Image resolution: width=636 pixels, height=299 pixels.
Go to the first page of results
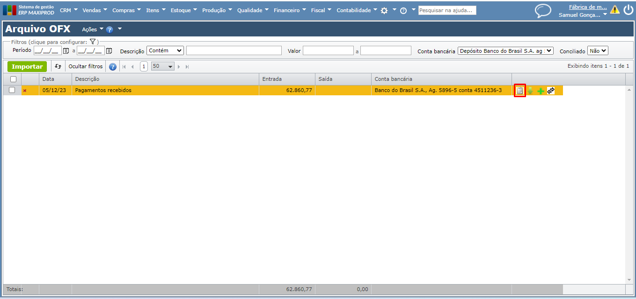coord(124,67)
